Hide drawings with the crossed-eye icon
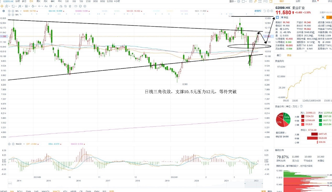 (x=65, y=6)
